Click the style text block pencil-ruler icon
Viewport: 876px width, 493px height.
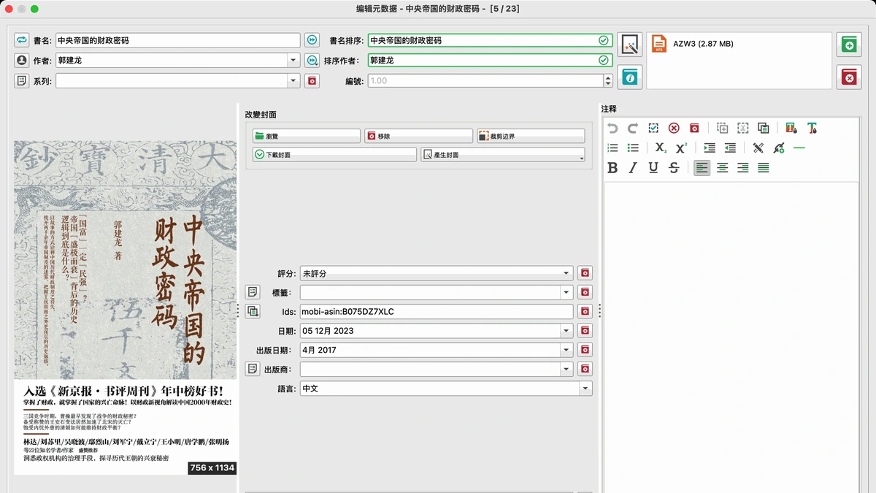coord(758,148)
